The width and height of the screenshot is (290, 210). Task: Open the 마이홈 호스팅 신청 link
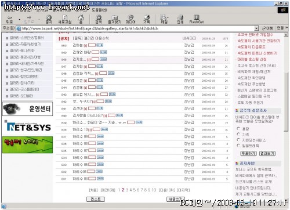(x=252, y=59)
